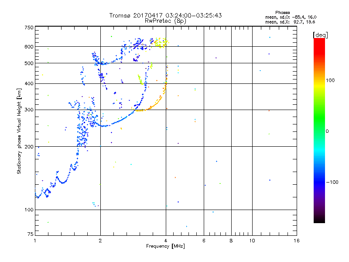This screenshot has height=262, width=349.
Task: Click the y-axis tick label '400'
Action: pyautogui.click(x=29, y=83)
